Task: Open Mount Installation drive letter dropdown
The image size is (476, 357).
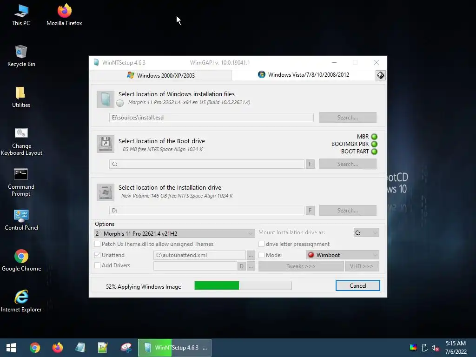Action: tap(366, 232)
